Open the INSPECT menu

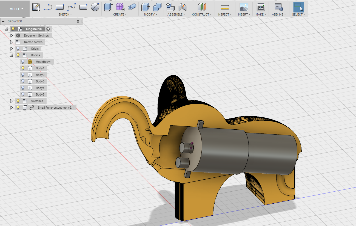[x=225, y=14]
